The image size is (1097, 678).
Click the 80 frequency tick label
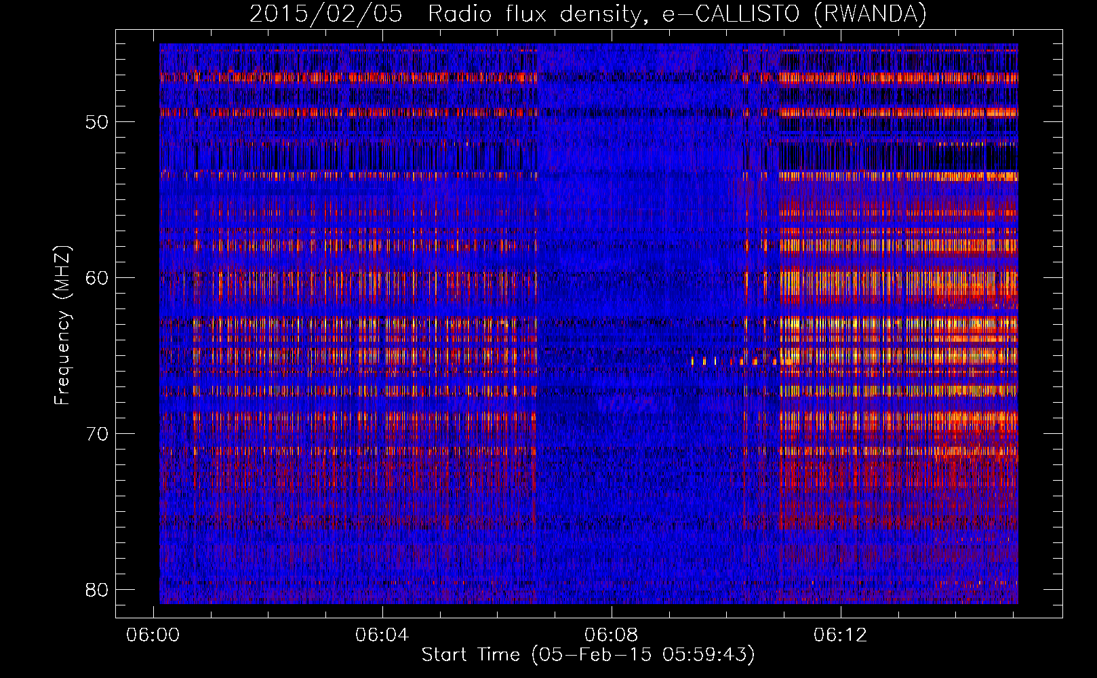coord(97,590)
